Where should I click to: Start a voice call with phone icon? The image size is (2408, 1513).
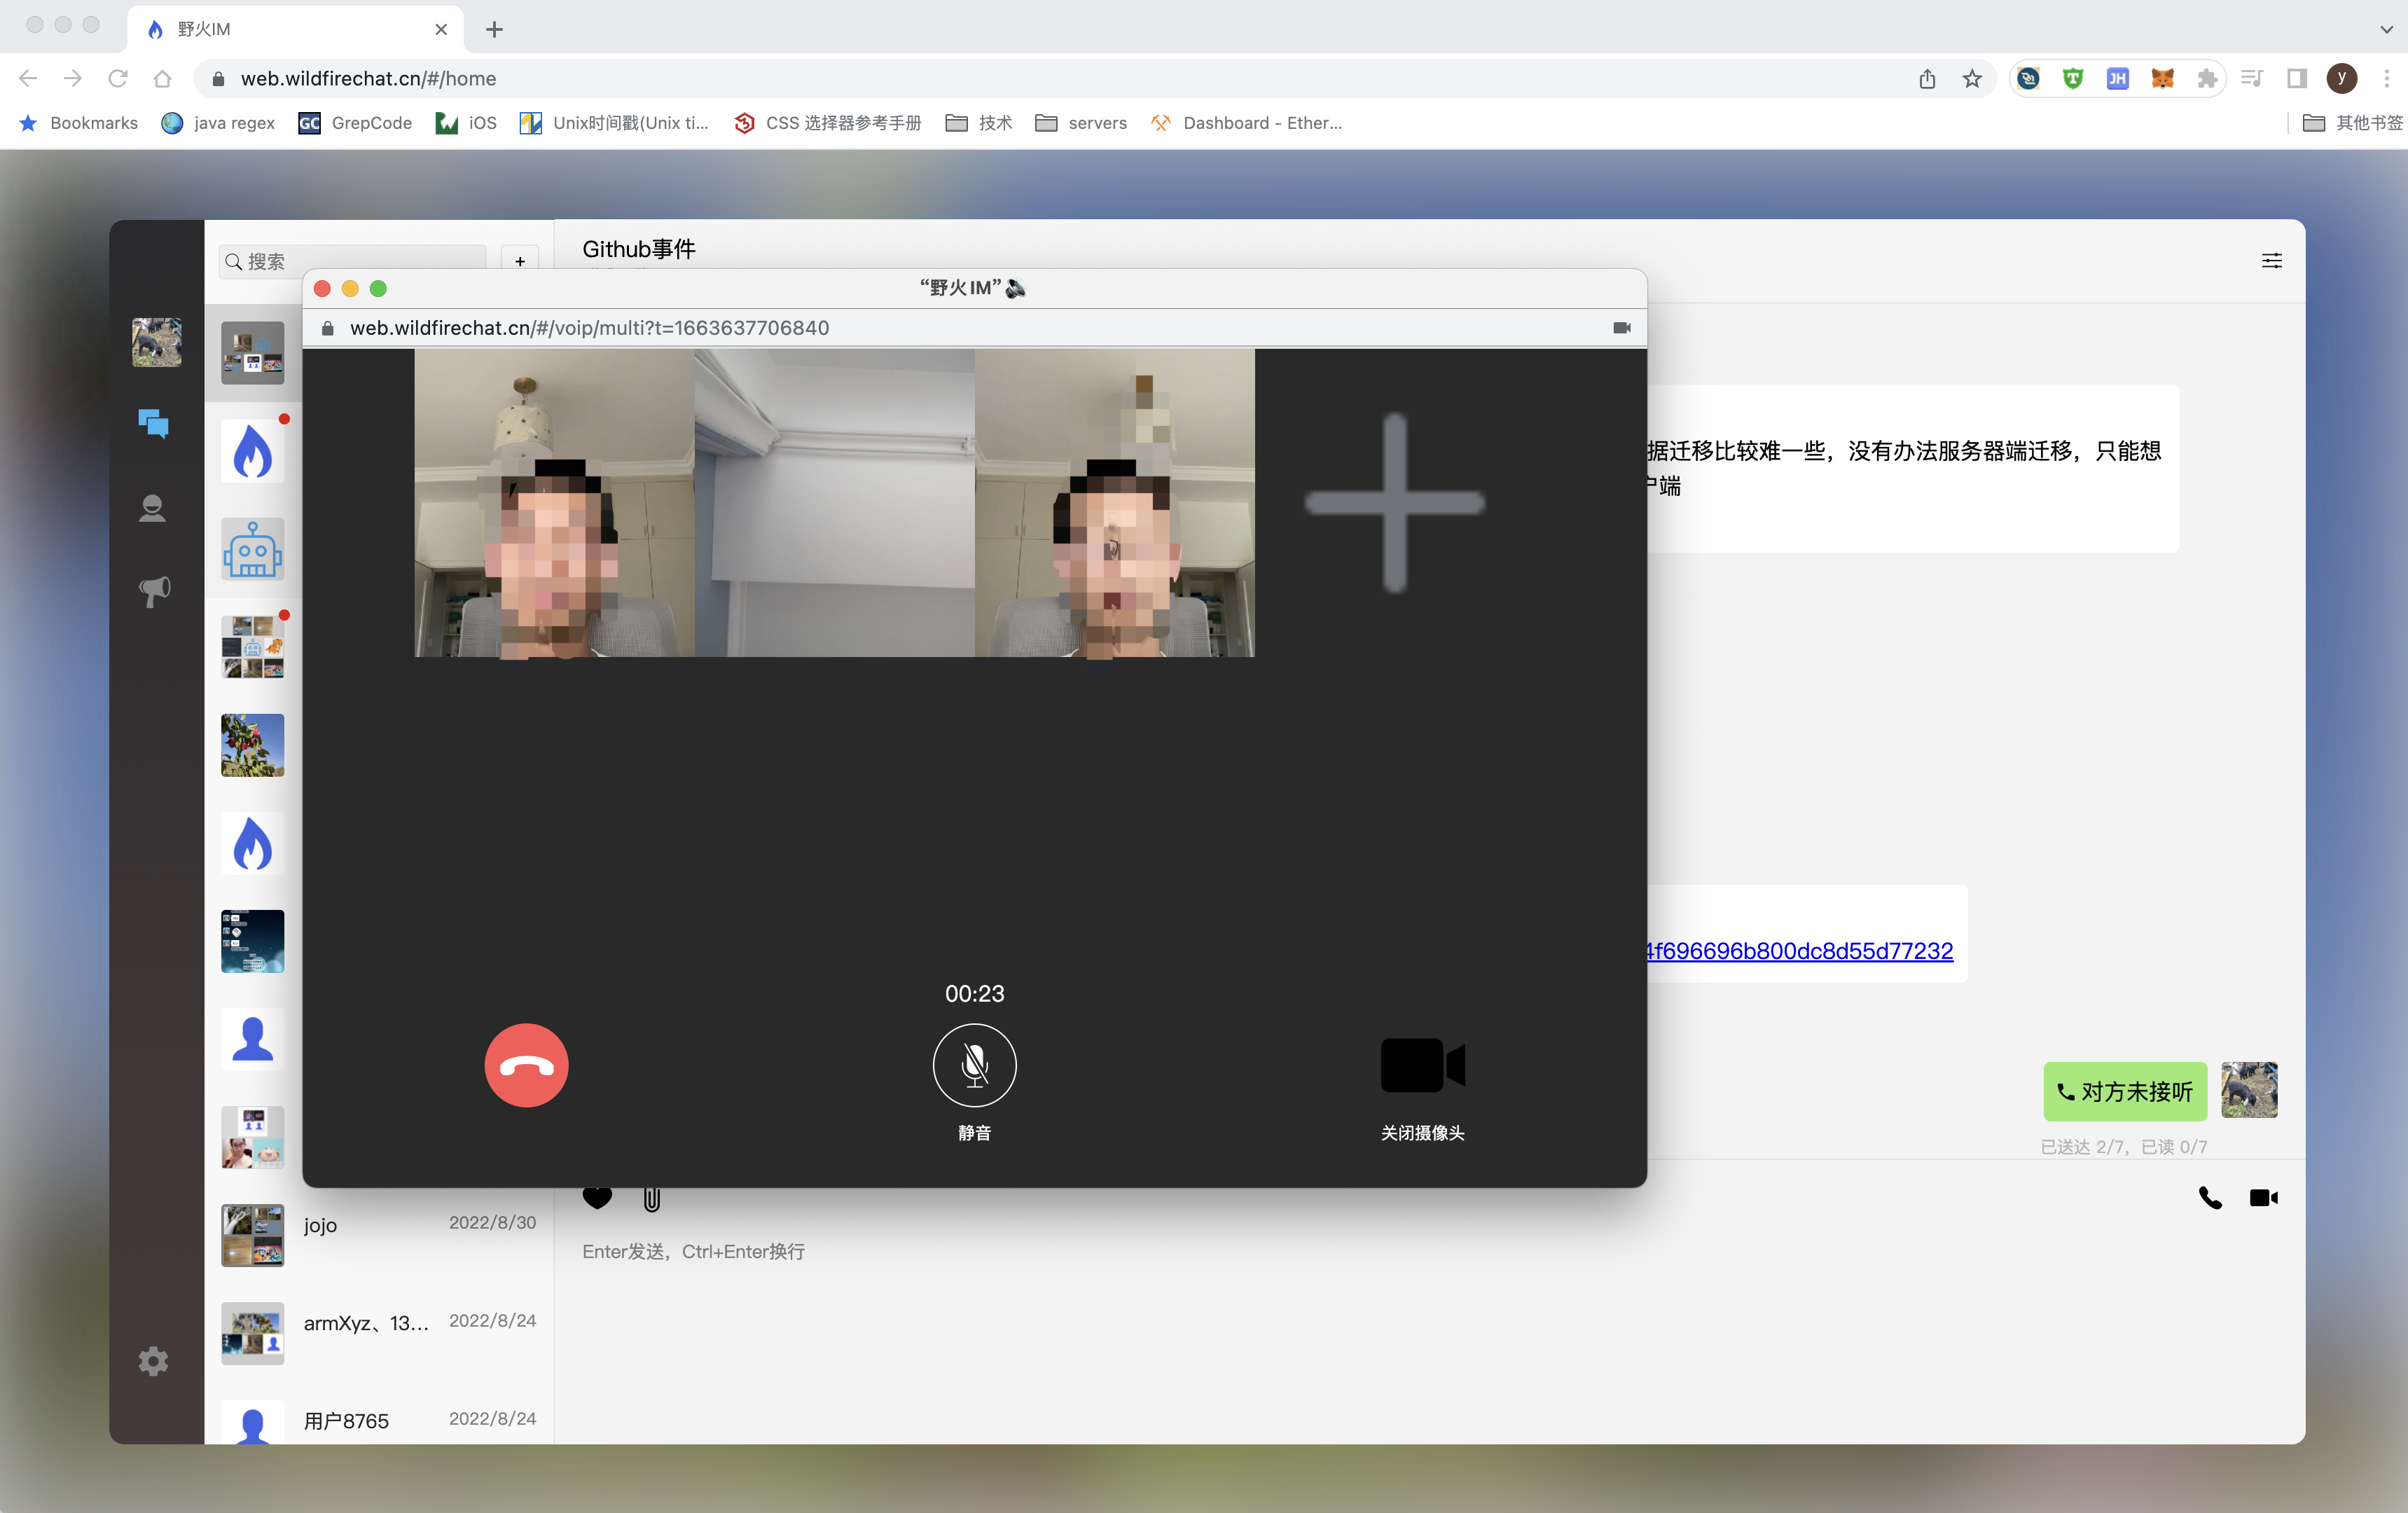[x=2210, y=1198]
